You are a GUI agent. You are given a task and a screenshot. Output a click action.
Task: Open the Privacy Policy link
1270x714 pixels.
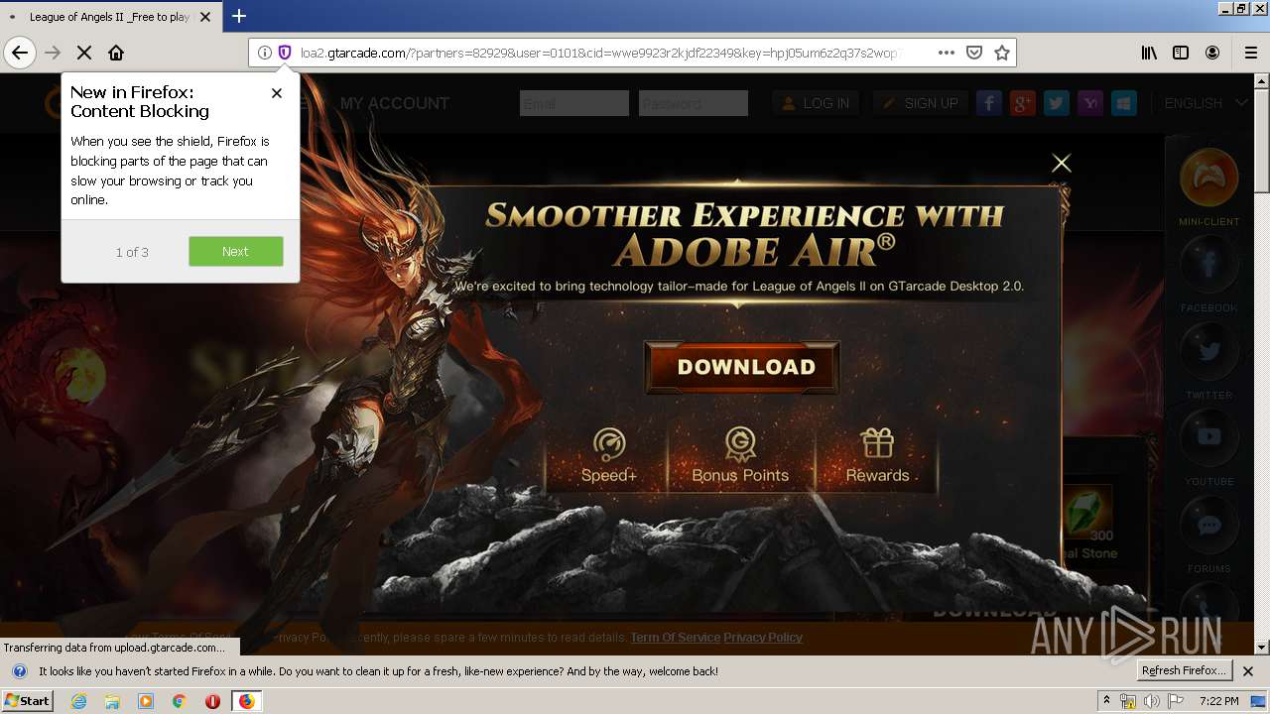point(763,638)
